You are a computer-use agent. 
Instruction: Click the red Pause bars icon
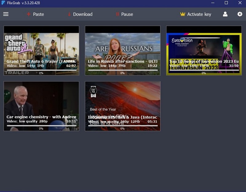[117, 14]
